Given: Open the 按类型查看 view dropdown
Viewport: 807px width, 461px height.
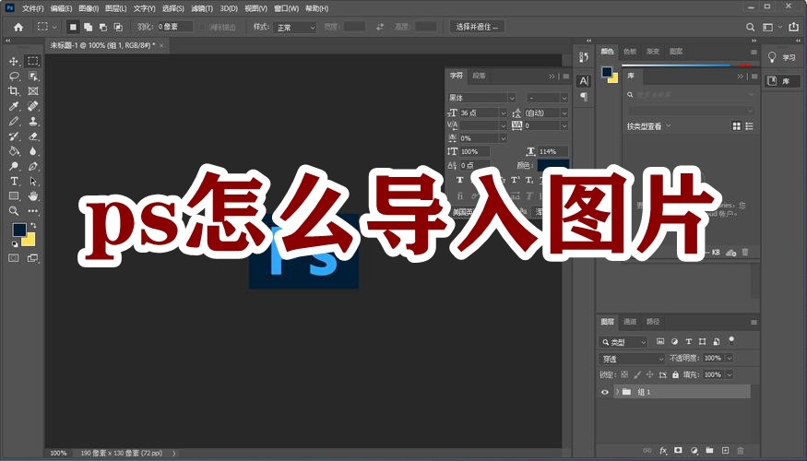Looking at the screenshot, I should pos(648,126).
